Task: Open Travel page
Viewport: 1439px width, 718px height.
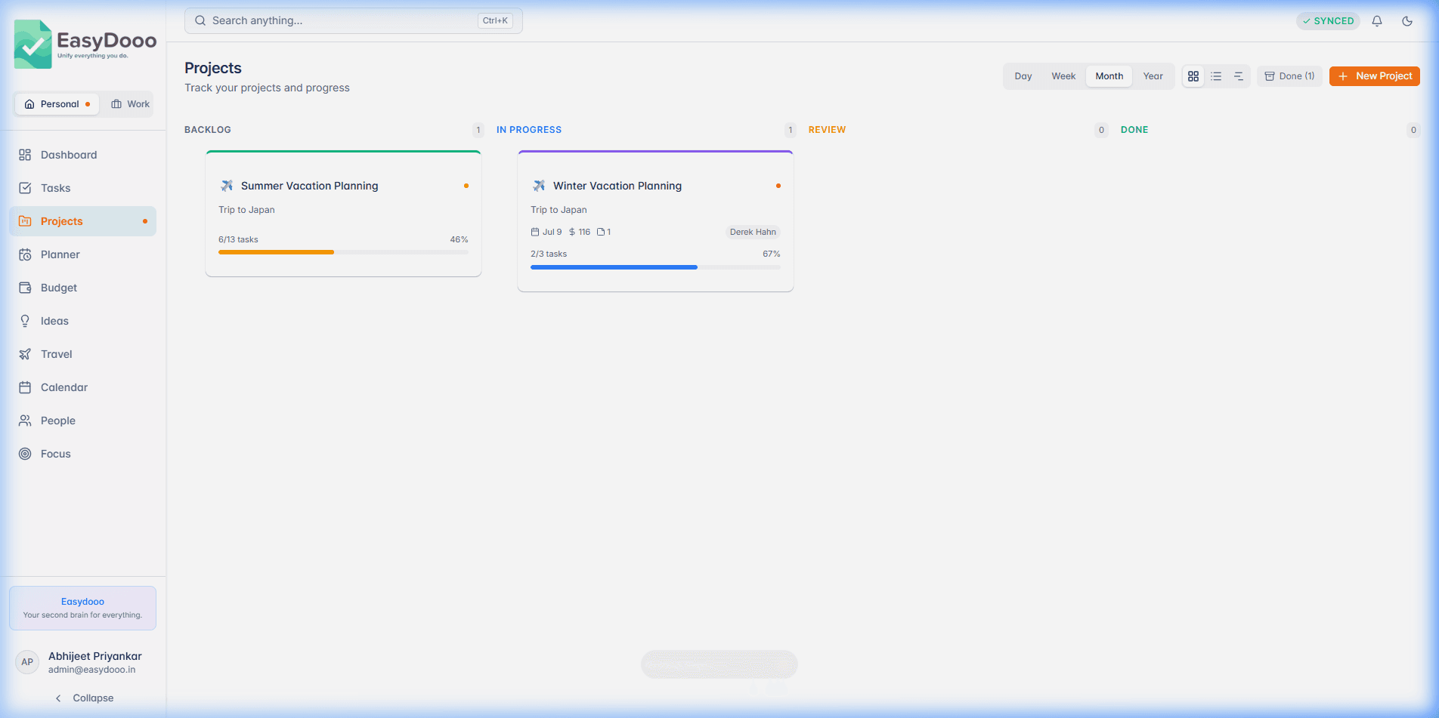Action: pyautogui.click(x=82, y=354)
